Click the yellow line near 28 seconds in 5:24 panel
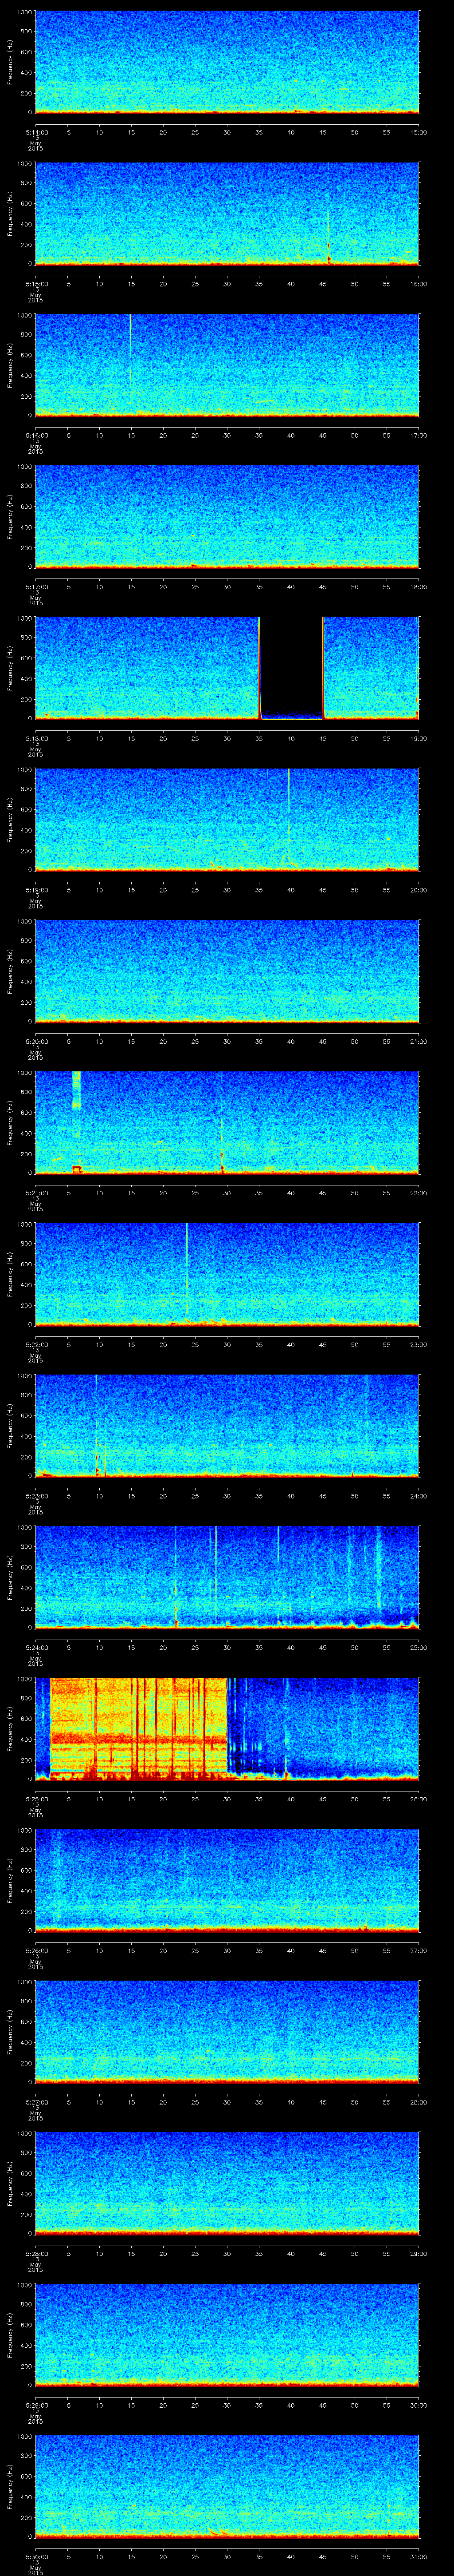454x2576 pixels. coord(215,1575)
